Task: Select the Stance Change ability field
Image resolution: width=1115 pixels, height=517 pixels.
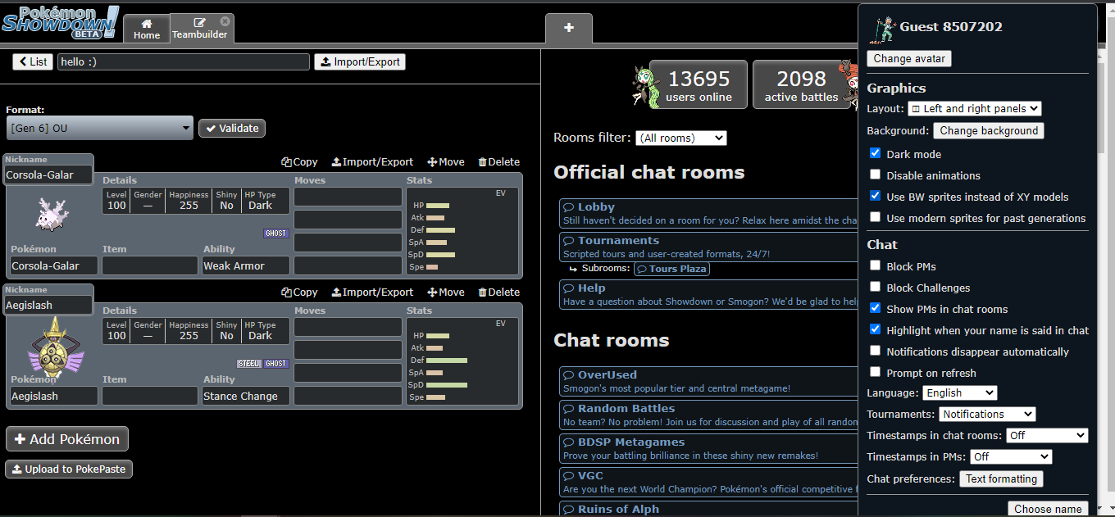Action: coord(246,396)
